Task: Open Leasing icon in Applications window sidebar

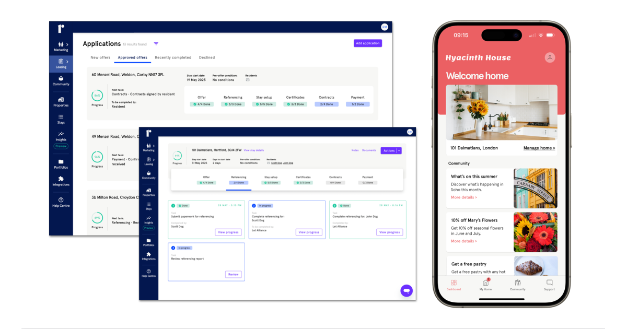Action: [60, 61]
